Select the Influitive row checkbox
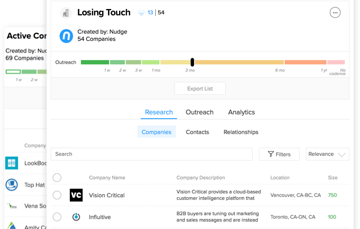 tap(57, 217)
